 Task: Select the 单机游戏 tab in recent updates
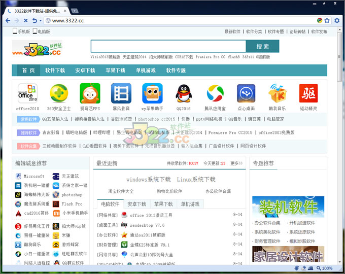tap(190, 204)
